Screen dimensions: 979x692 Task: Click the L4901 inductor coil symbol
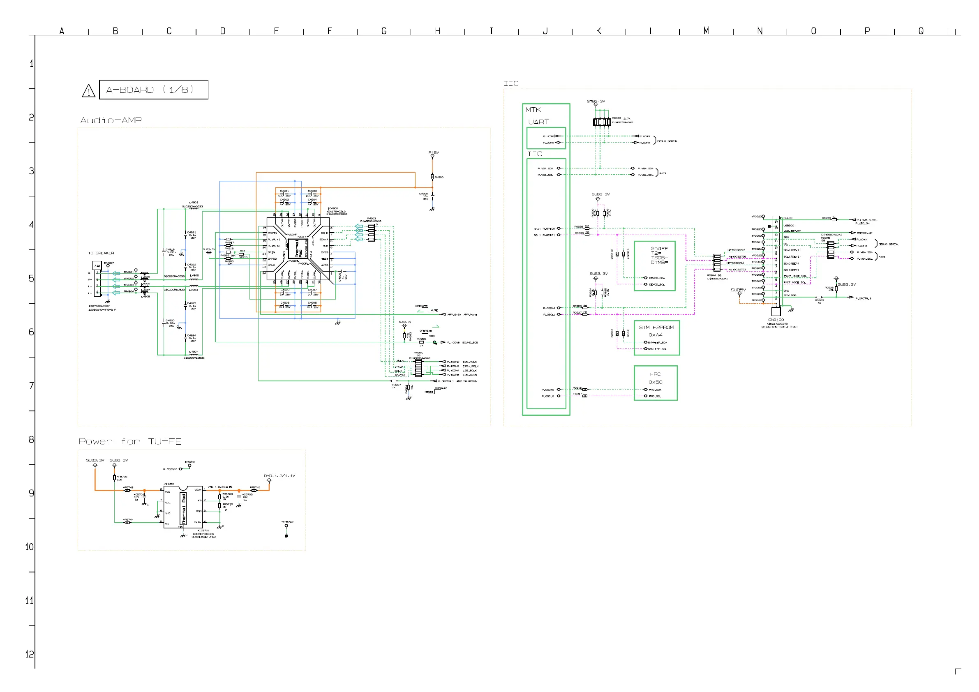tap(194, 209)
